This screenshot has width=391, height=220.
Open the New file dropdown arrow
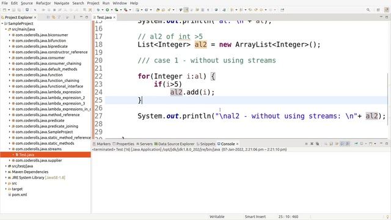[9, 10]
